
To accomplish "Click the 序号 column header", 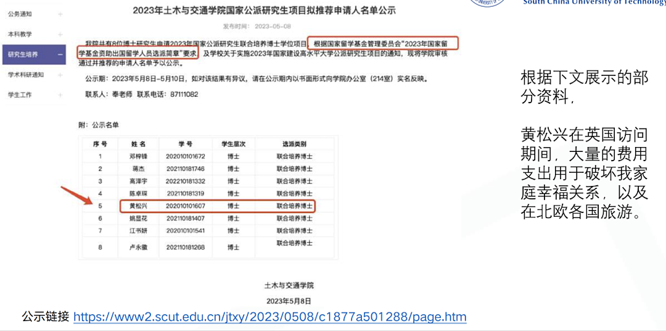I will click(100, 144).
